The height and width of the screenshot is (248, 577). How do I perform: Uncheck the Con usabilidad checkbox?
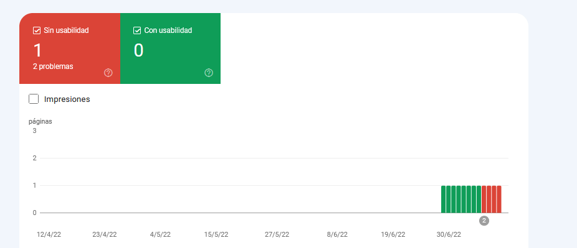point(137,30)
